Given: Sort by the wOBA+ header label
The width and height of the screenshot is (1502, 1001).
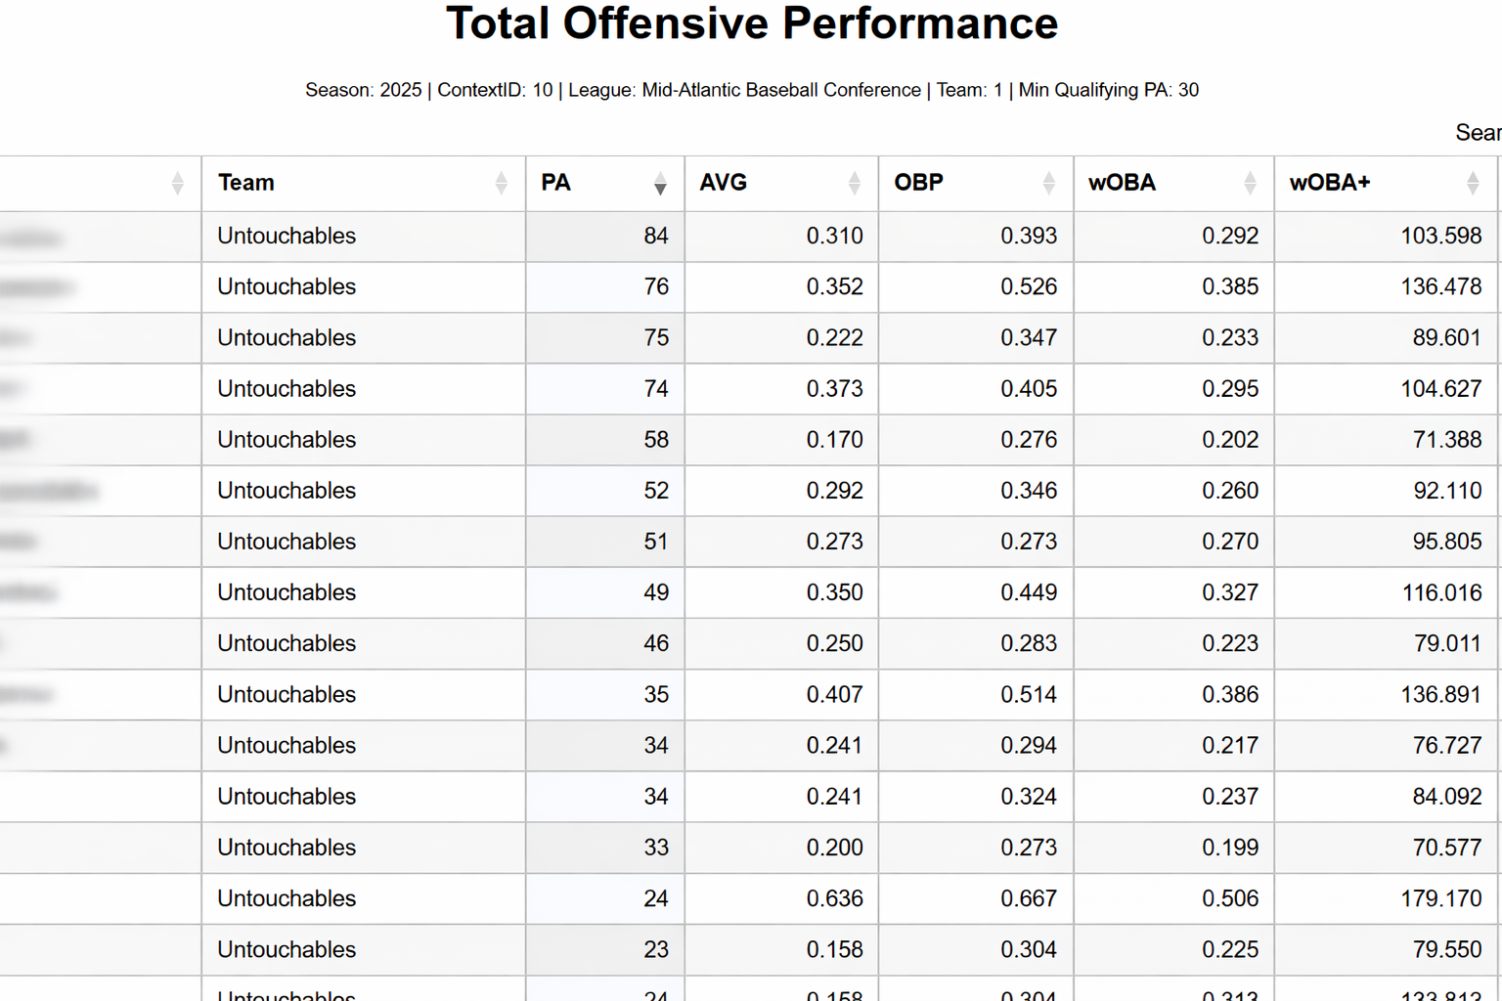Looking at the screenshot, I should pos(1330,183).
